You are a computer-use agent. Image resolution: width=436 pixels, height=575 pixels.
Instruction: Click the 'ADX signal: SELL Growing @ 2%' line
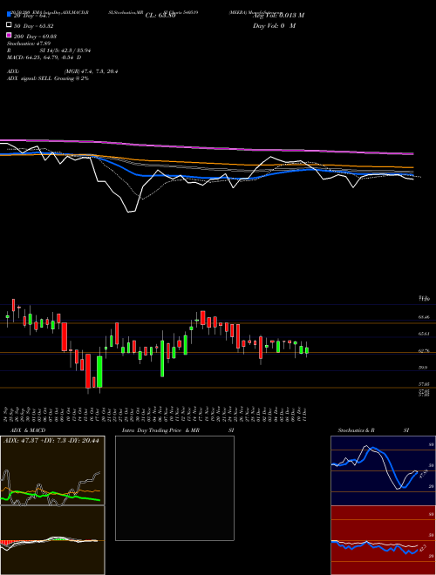[48, 78]
